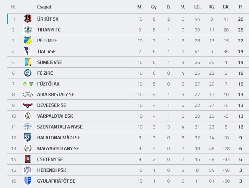The image size is (249, 188).
Task: Click the Várpalotai BSK club badge
Action: click(x=27, y=116)
